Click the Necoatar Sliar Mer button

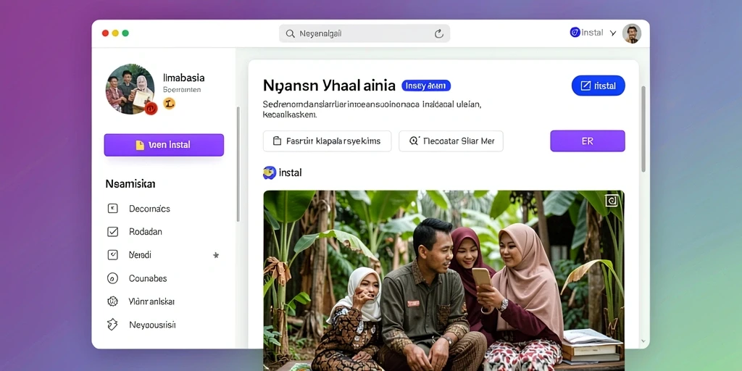pos(451,141)
